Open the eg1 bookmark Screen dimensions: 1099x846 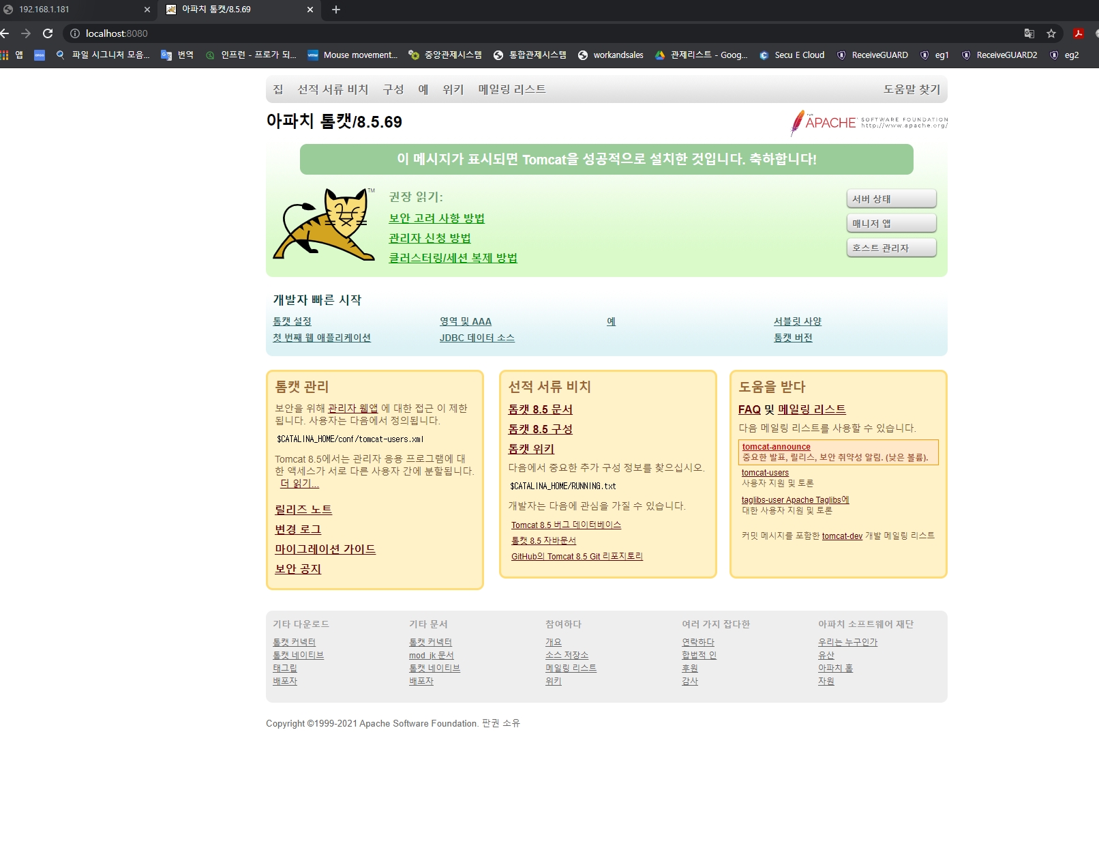pyautogui.click(x=934, y=55)
